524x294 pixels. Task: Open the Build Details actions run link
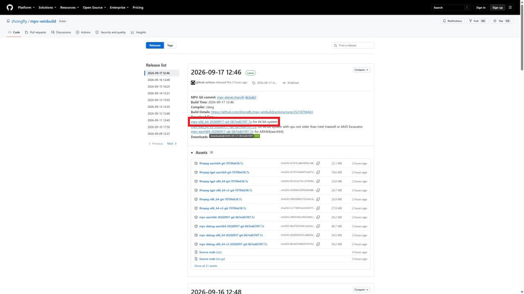(262, 112)
